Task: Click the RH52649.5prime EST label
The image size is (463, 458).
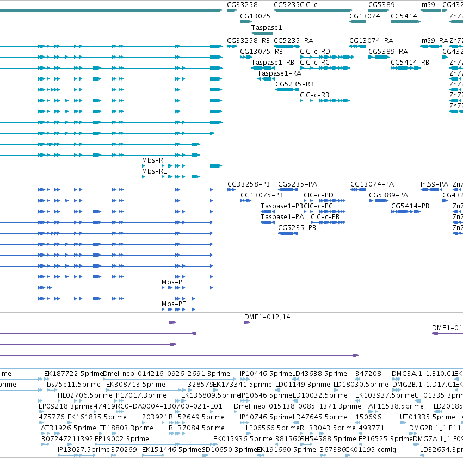Action: tap(196, 417)
